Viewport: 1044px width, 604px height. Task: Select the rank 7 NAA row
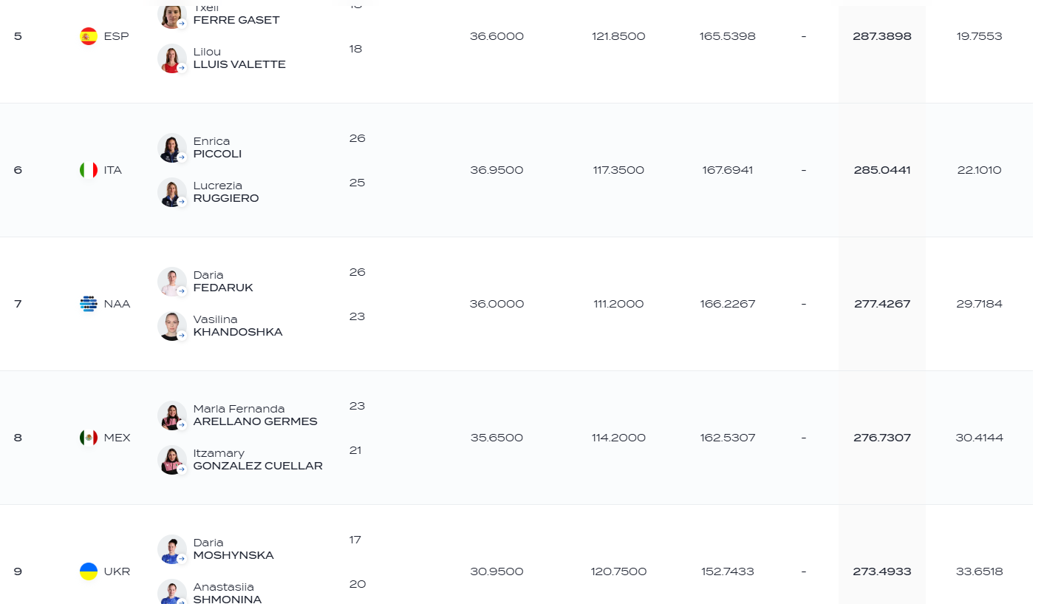(x=516, y=304)
